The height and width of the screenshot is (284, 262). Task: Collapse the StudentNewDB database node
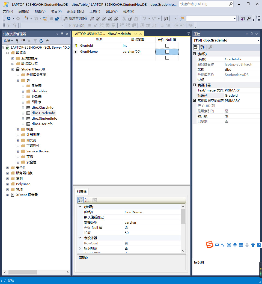point(12,69)
